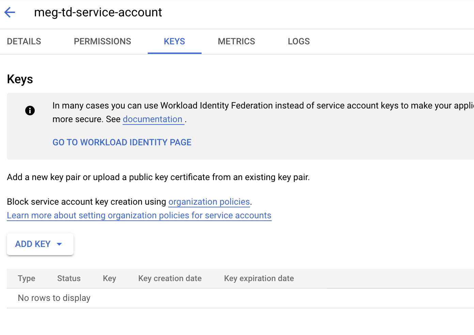Click the No rows to display row
The image size is (474, 335).
(x=54, y=298)
